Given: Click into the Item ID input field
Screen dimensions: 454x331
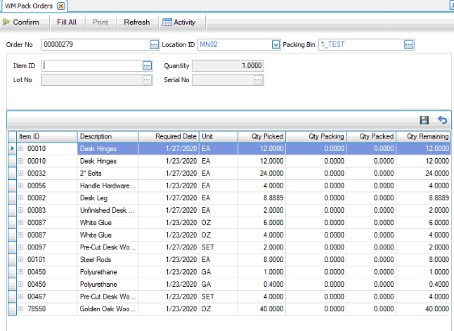Looking at the screenshot, I should click(91, 65).
